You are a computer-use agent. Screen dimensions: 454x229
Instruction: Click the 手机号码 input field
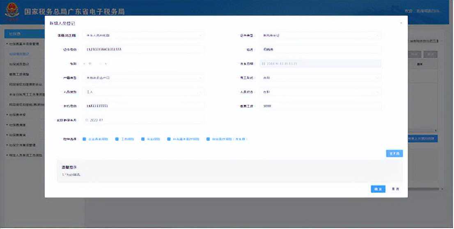point(143,106)
